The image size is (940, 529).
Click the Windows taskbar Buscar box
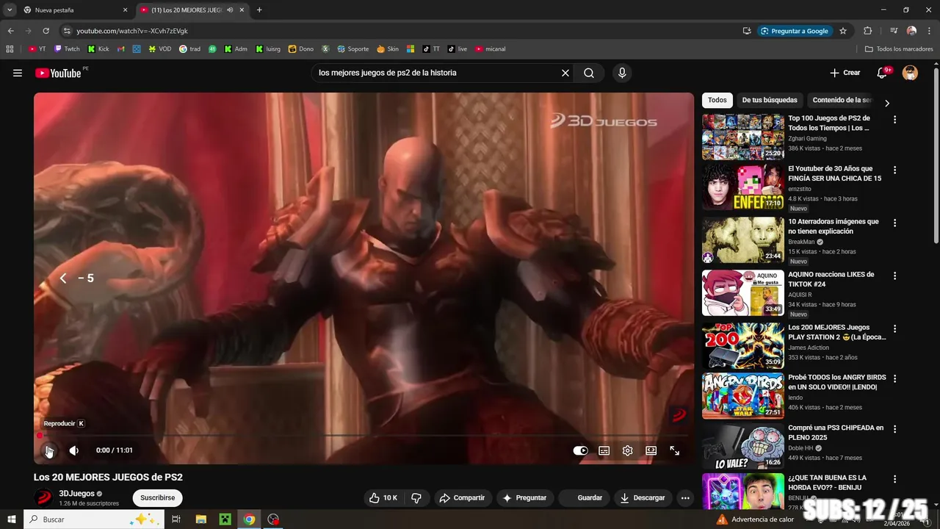93,519
